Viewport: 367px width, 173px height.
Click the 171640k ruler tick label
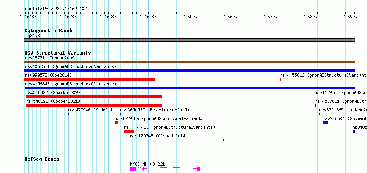coord(148,17)
